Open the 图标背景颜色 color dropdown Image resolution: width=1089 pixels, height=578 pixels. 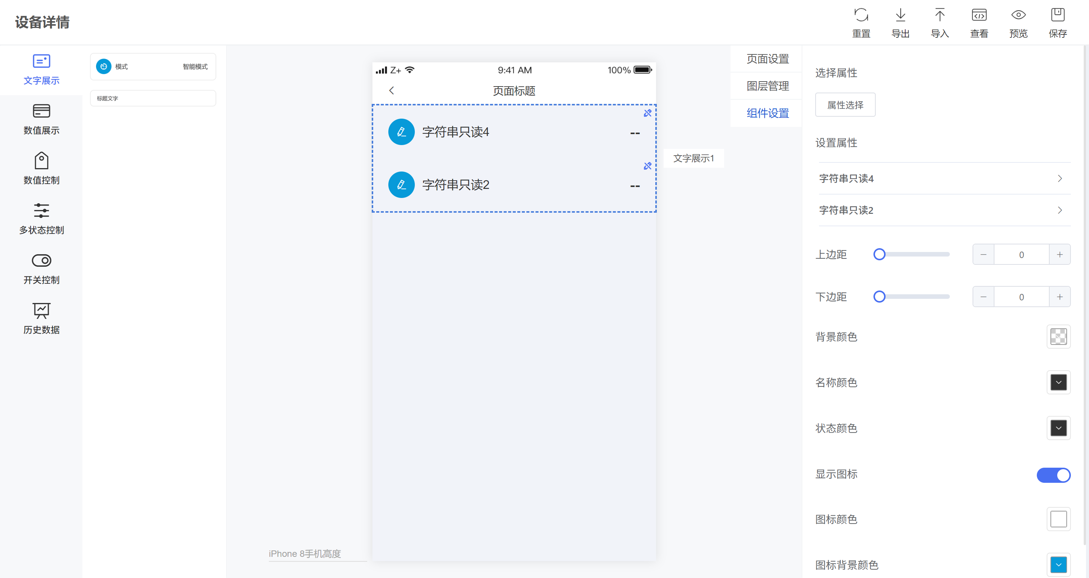coord(1058,564)
